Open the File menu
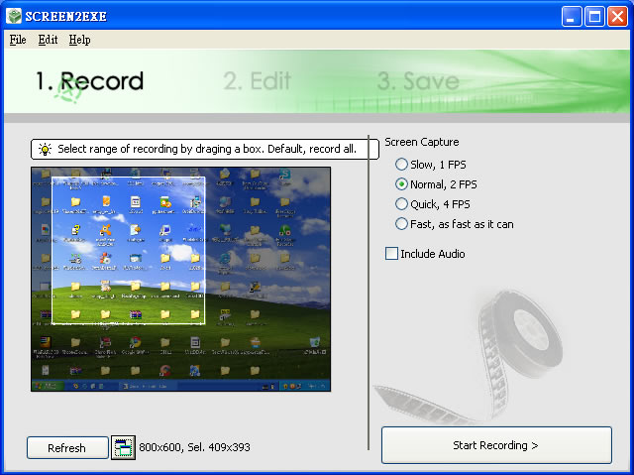The height and width of the screenshot is (475, 634). (18, 40)
